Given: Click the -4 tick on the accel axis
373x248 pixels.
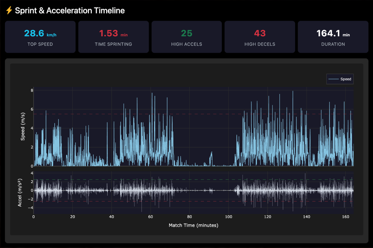Looking at the screenshot, I should tap(31, 208).
